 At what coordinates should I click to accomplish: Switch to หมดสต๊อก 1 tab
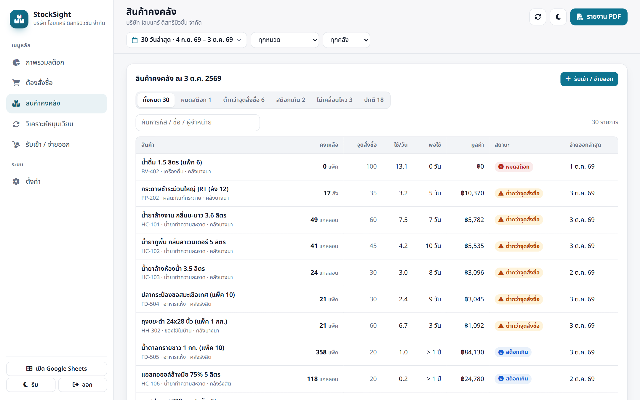coord(196,100)
